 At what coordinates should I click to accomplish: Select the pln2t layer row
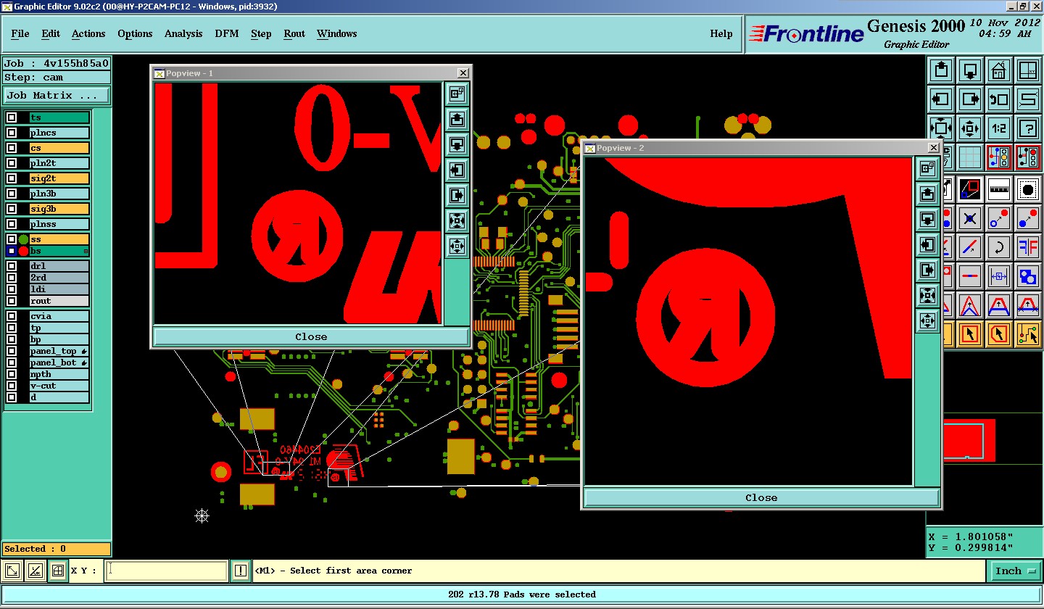(59, 163)
